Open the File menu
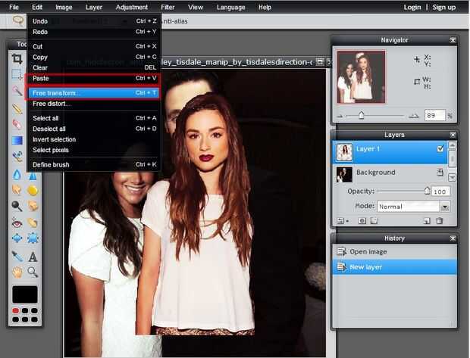Viewport: 470px width, 358px height. [x=14, y=7]
